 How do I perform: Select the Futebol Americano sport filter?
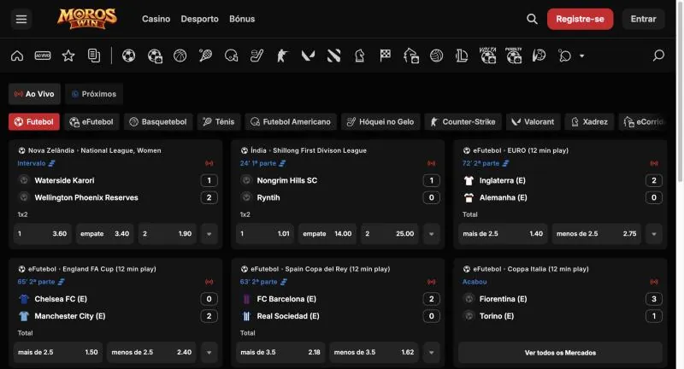point(291,122)
